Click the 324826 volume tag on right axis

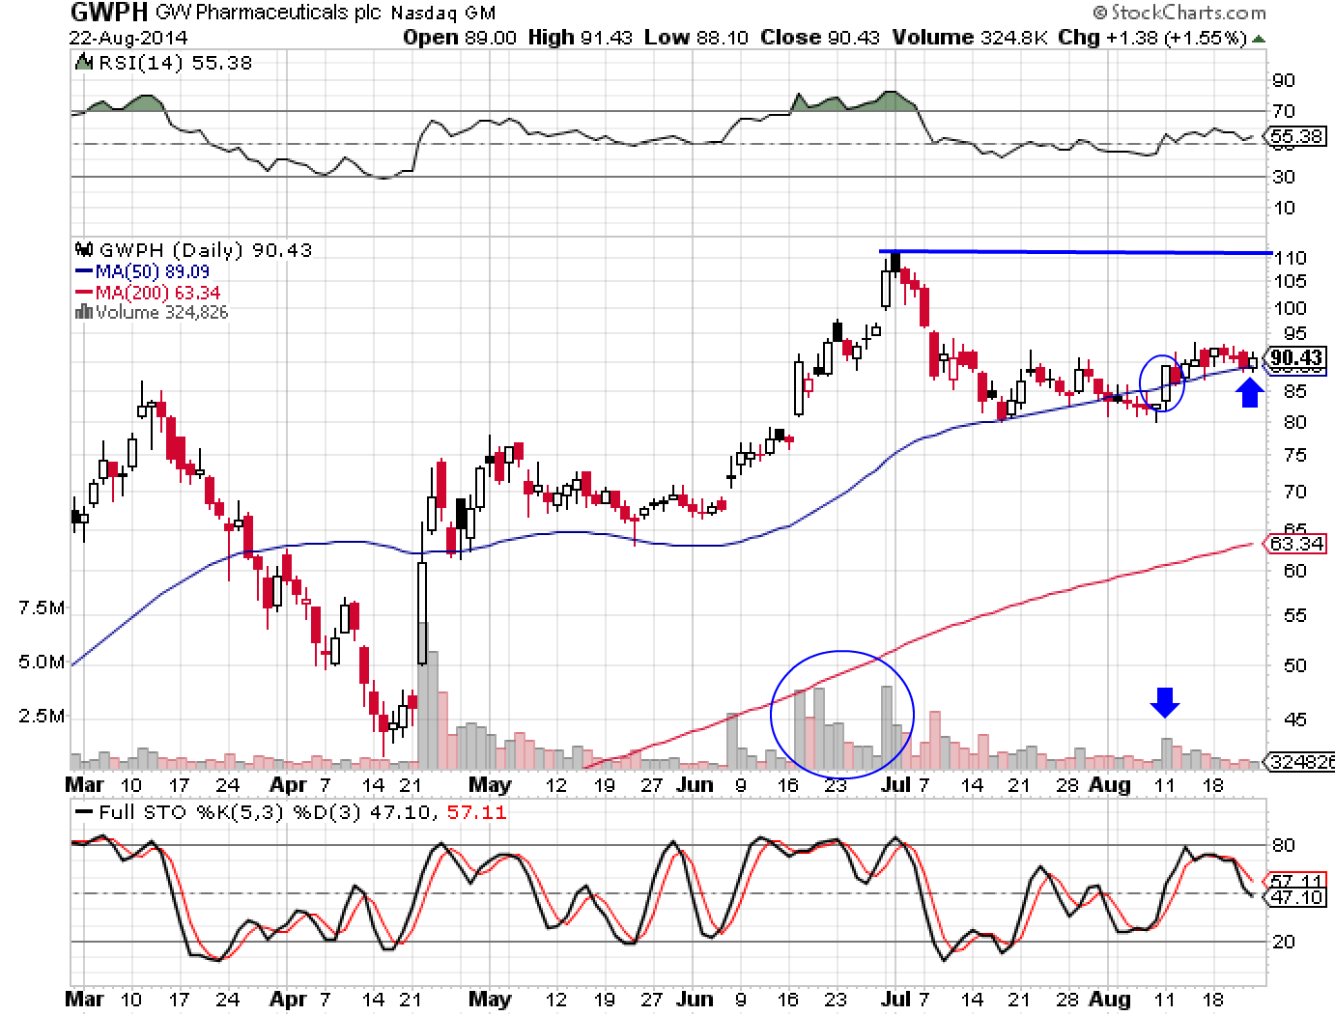[1301, 761]
